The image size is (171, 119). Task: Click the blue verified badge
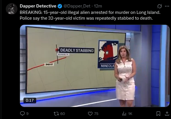coord(60,6)
